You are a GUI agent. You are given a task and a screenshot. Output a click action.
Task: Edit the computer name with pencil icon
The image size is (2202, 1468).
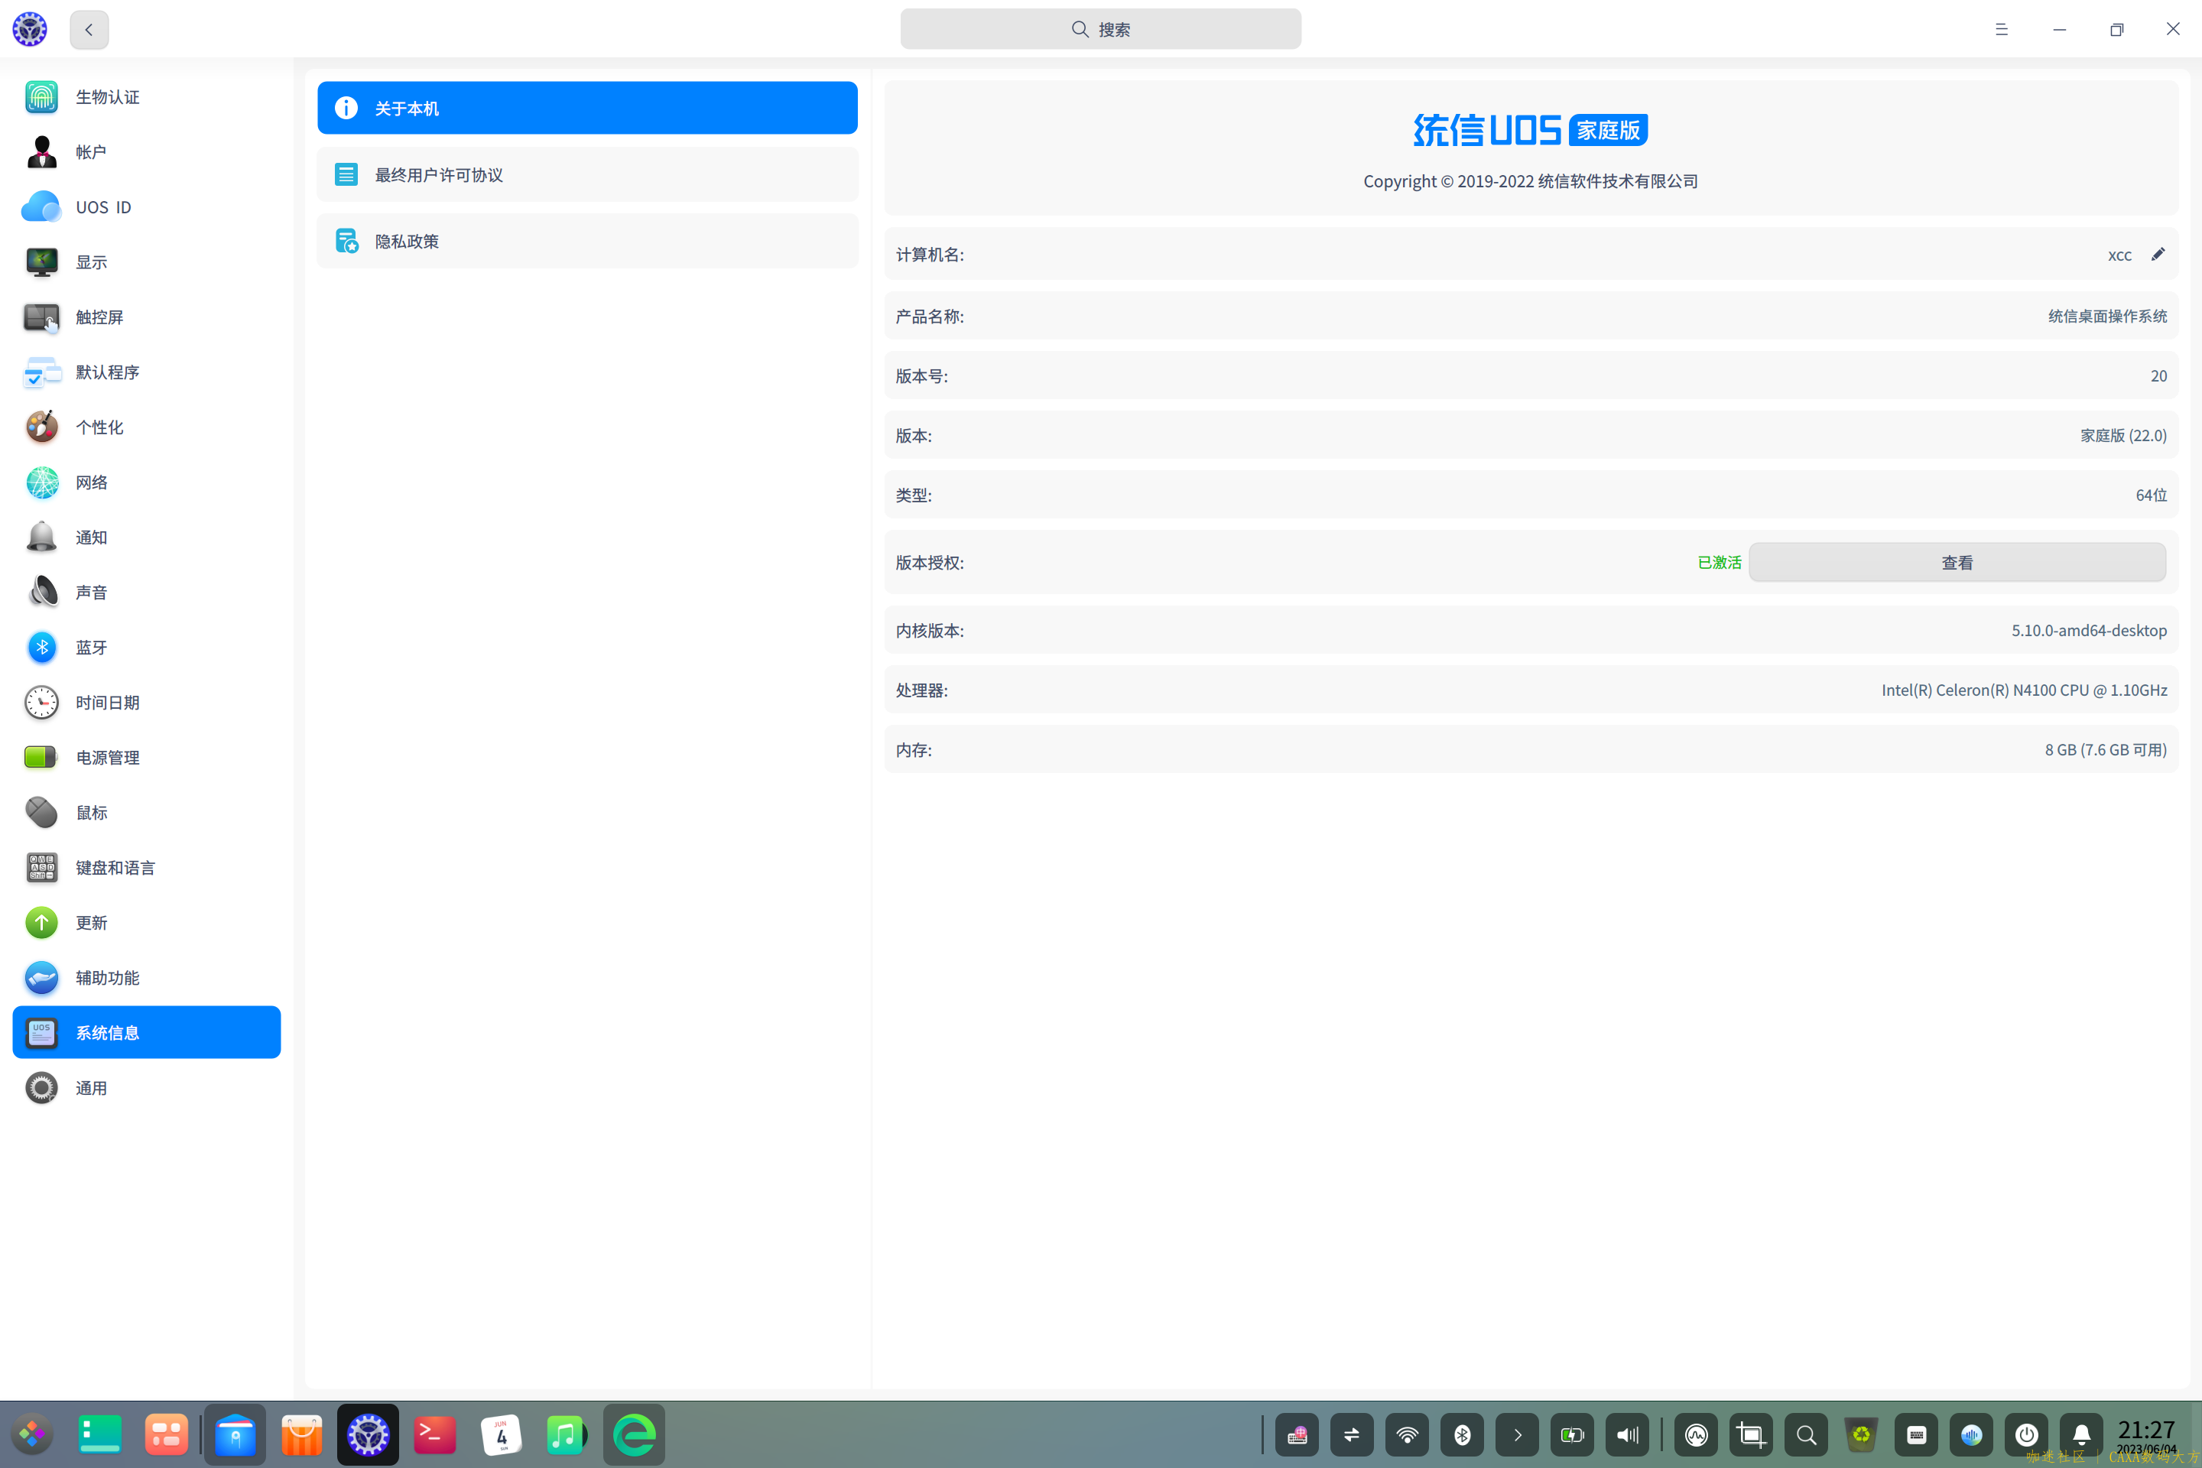[2158, 255]
